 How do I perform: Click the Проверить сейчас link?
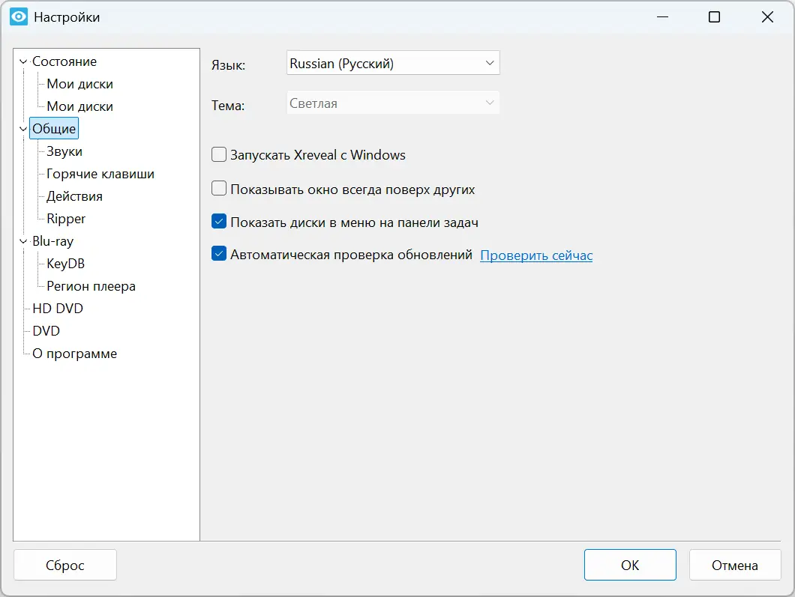(x=536, y=255)
